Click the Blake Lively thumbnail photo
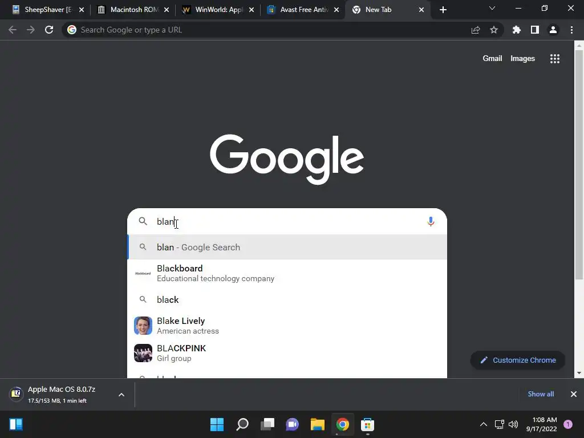This screenshot has width=584, height=438. pyautogui.click(x=143, y=326)
